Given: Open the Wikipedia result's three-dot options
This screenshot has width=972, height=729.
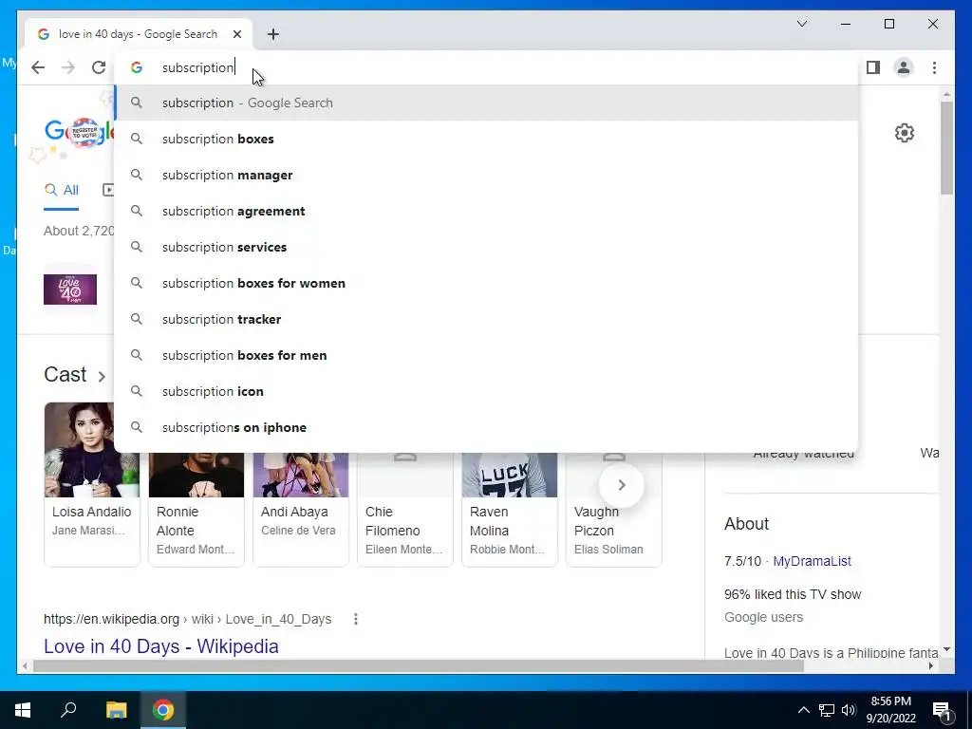Looking at the screenshot, I should click(356, 619).
